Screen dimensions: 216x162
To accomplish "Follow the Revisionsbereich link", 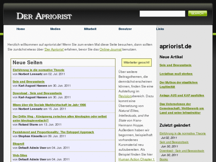I will click(125, 96).
